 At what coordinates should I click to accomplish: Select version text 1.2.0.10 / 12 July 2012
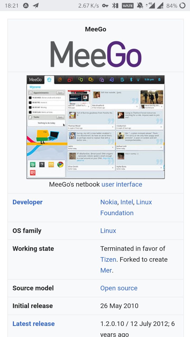[x=135, y=324]
